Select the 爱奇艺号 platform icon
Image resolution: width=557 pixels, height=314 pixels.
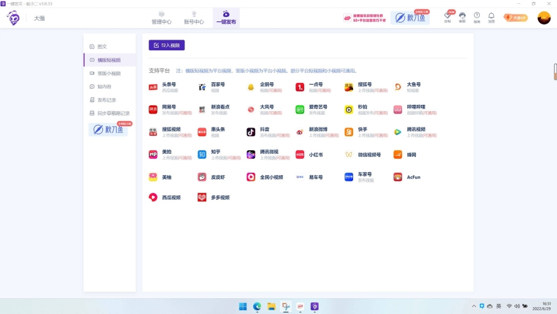point(300,109)
